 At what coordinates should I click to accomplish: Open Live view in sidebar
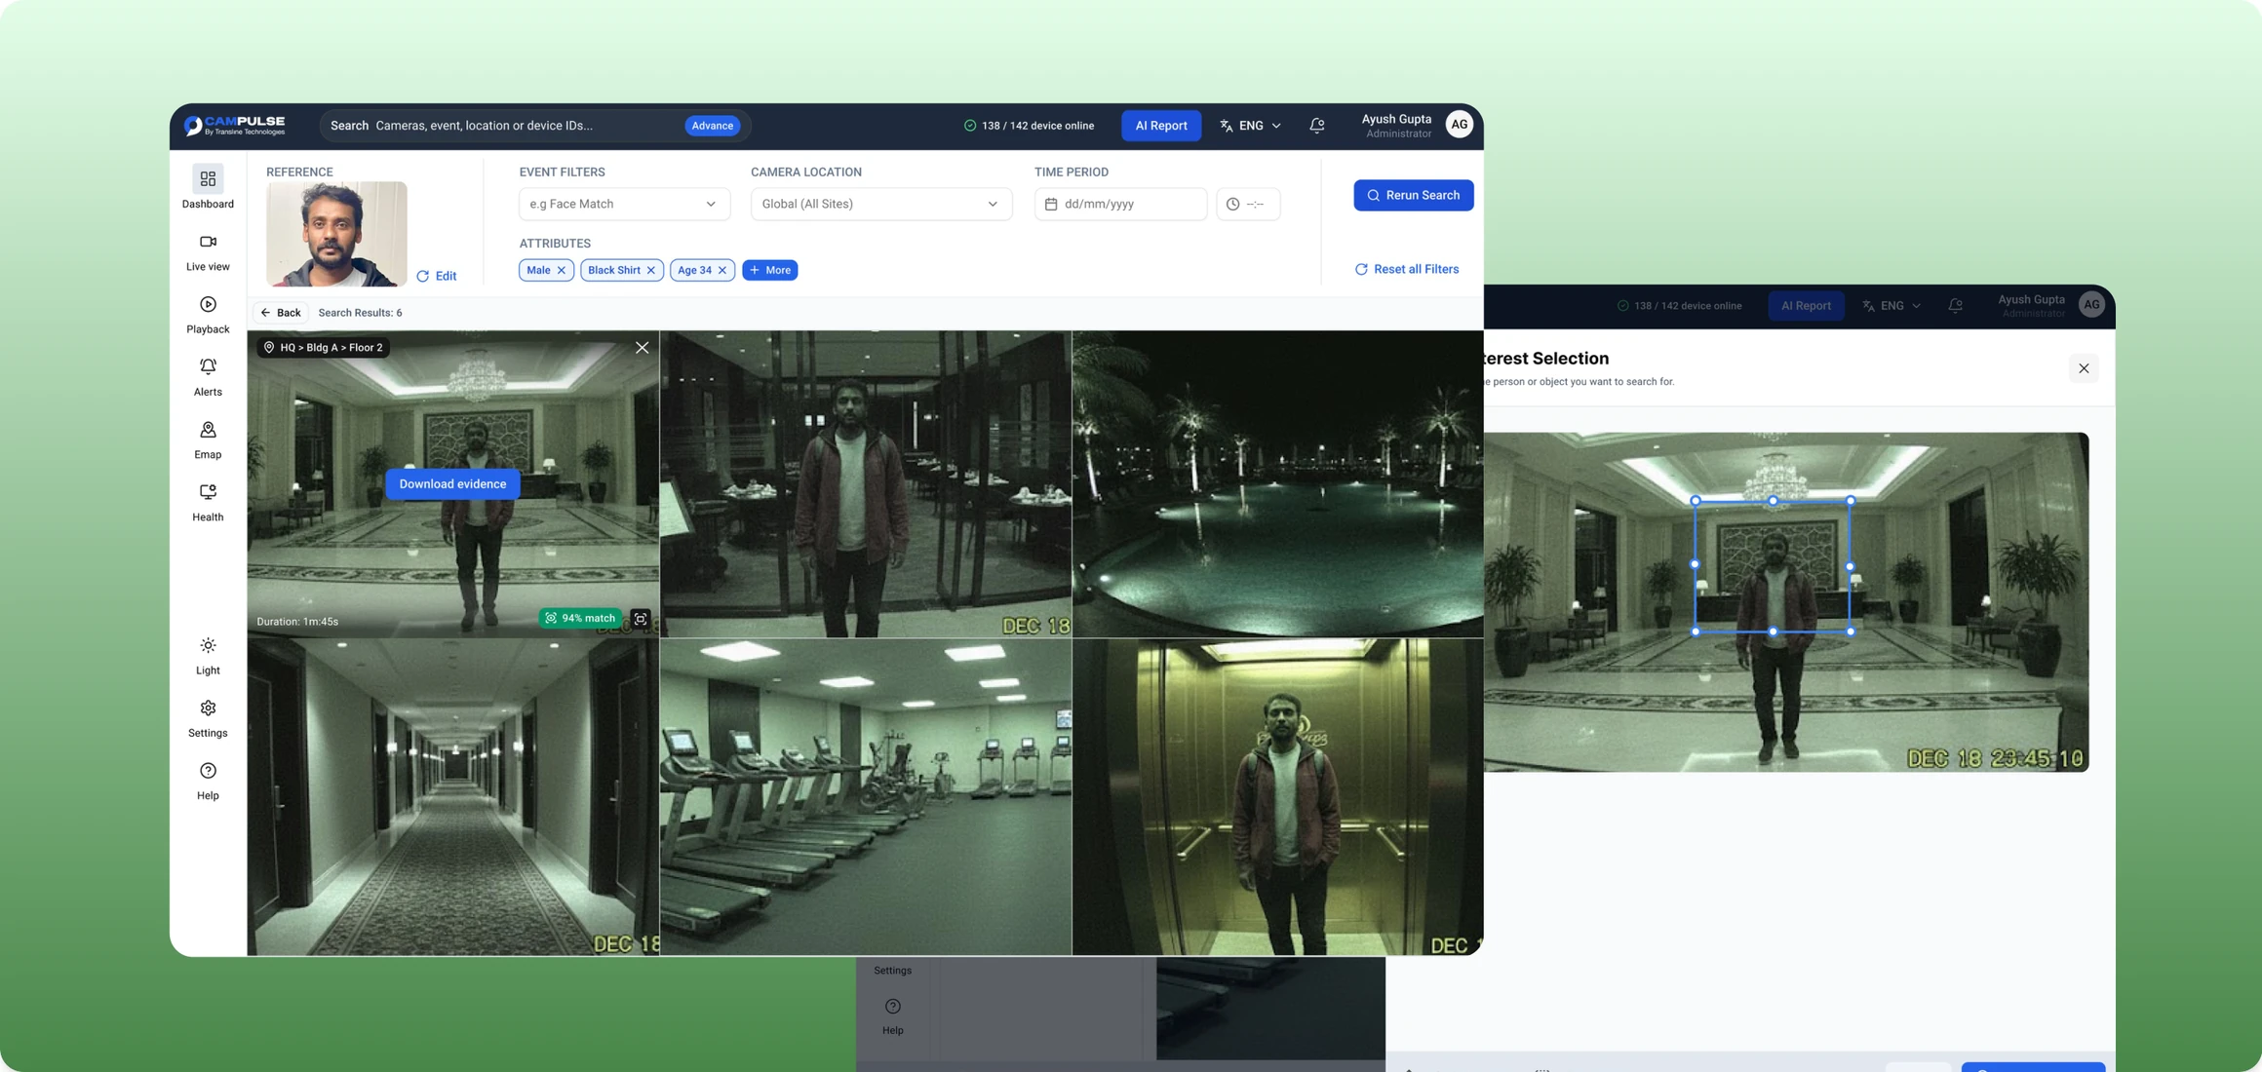pyautogui.click(x=208, y=250)
